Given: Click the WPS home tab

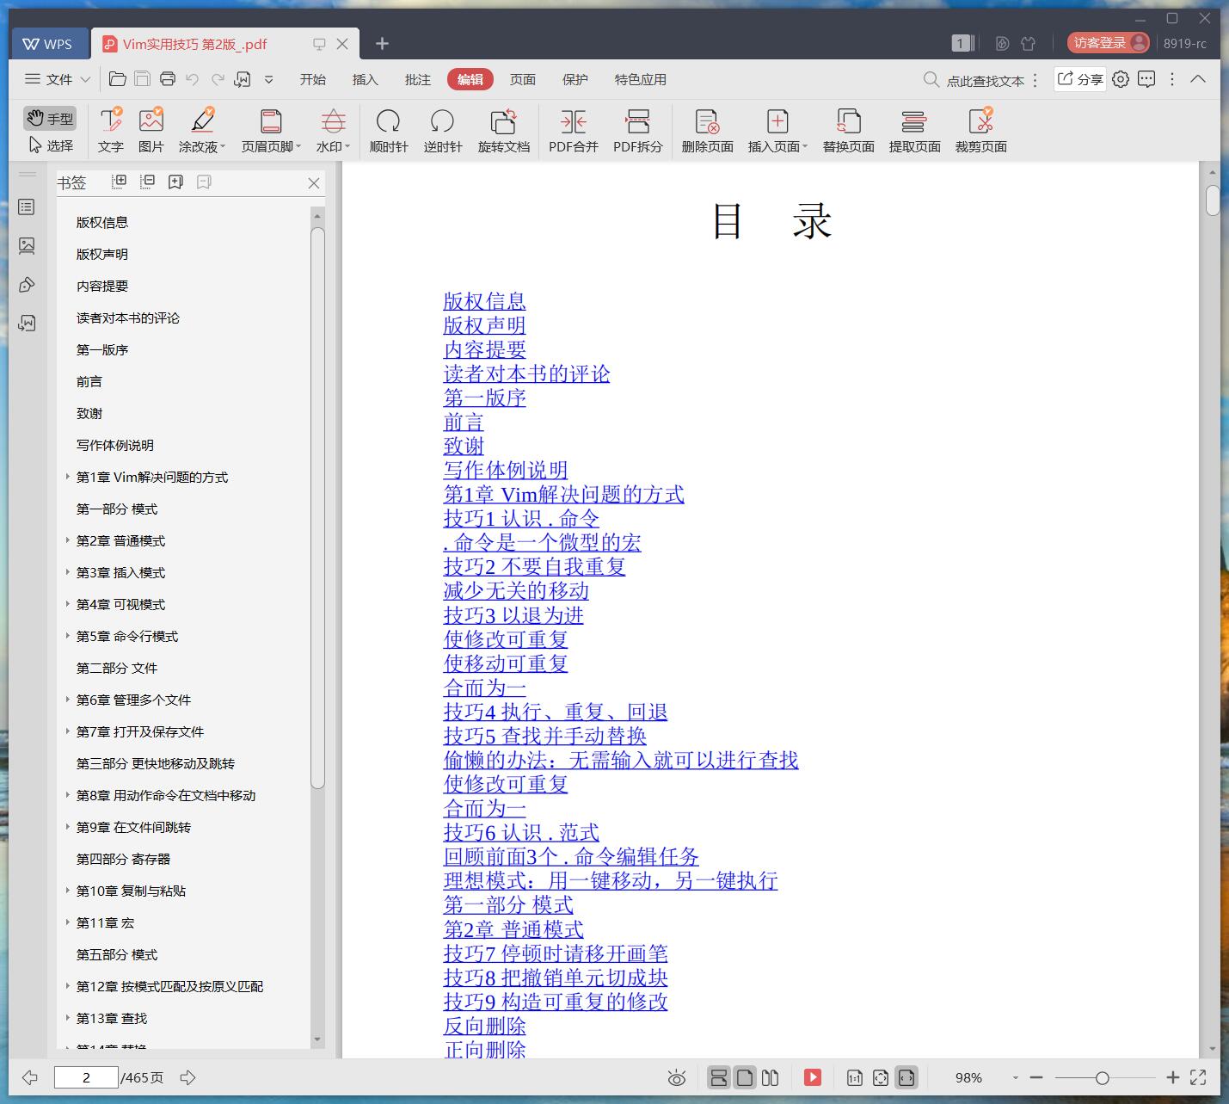Looking at the screenshot, I should [x=49, y=44].
